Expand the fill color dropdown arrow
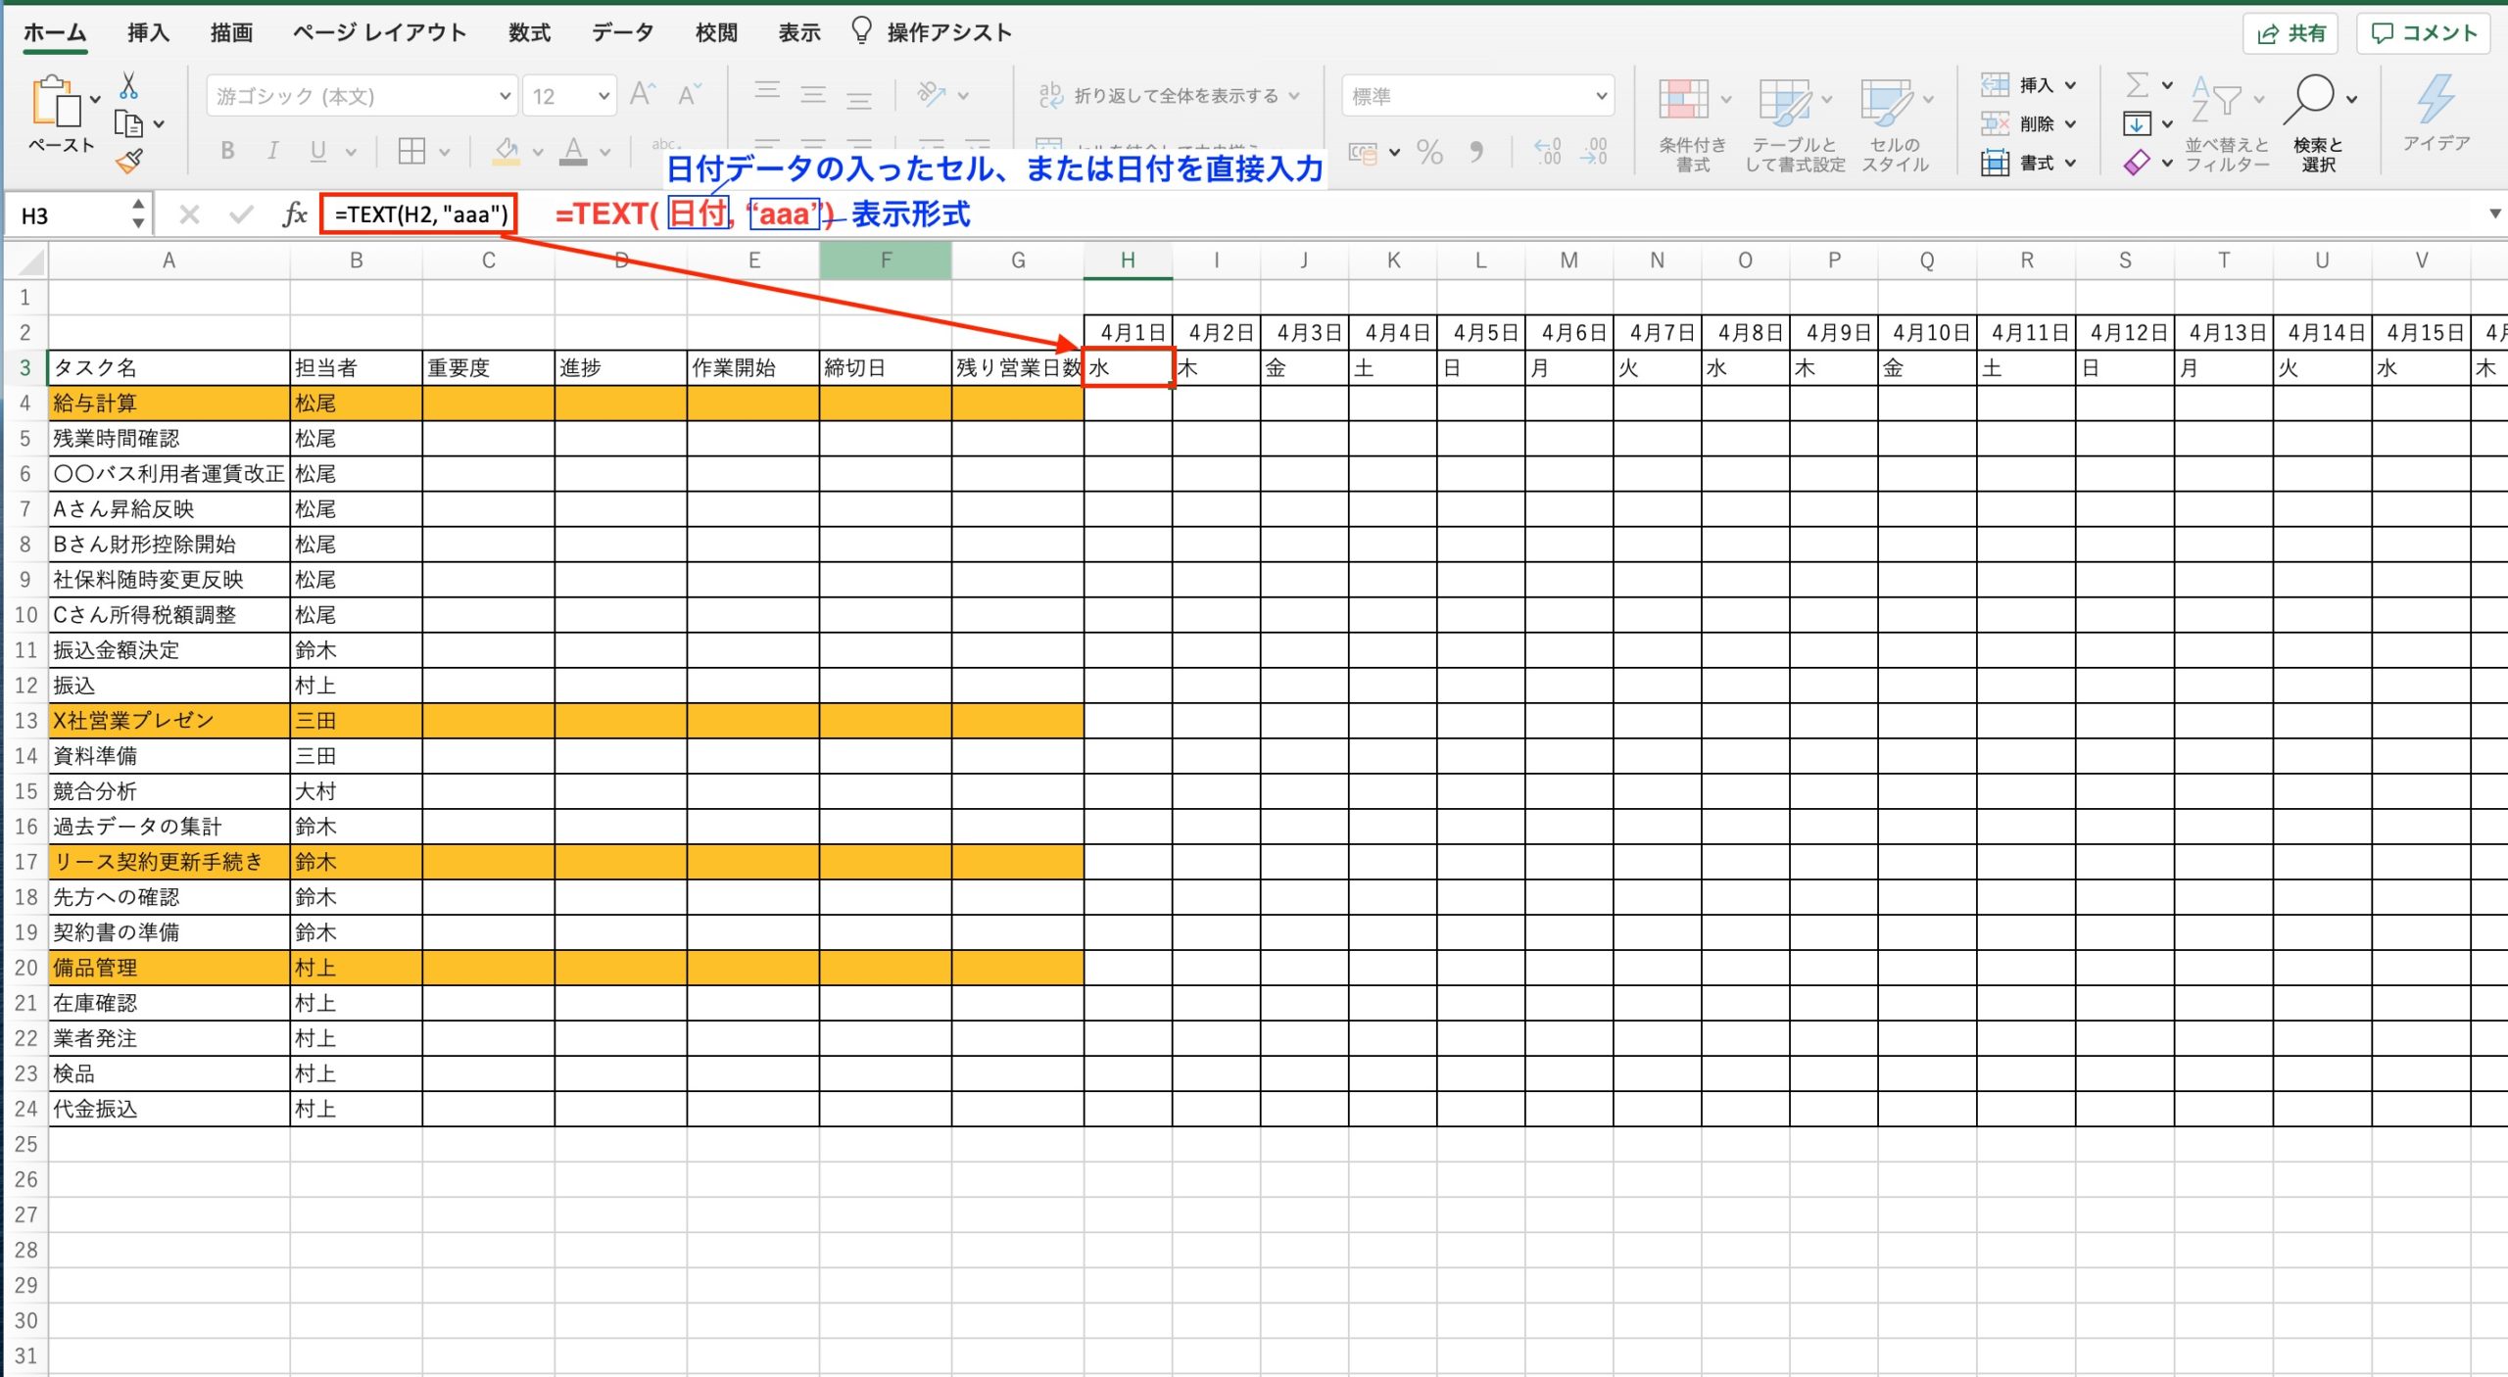The height and width of the screenshot is (1377, 2508). (x=538, y=152)
